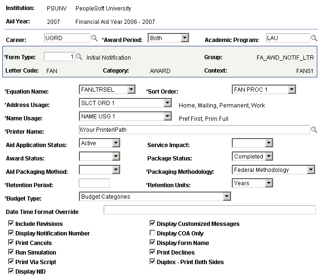Toggle the Include Revisions checkbox

pyautogui.click(x=11, y=224)
